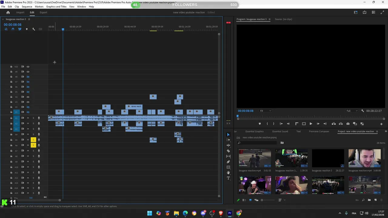
Task: Create New Bin in Project panel
Action: tap(369, 200)
